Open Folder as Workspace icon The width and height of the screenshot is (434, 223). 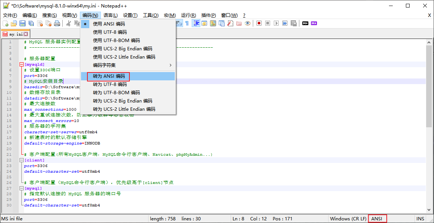click(239, 23)
